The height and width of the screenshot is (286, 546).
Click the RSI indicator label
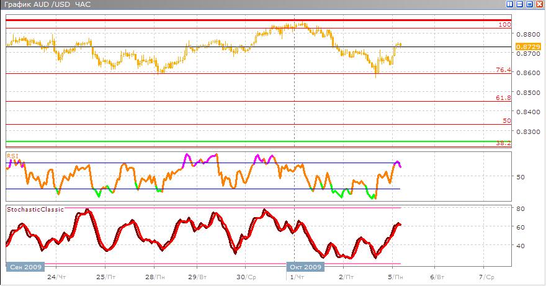coord(12,156)
